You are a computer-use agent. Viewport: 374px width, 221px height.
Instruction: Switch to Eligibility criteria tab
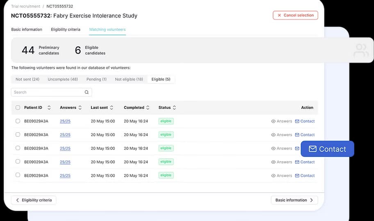66,29
